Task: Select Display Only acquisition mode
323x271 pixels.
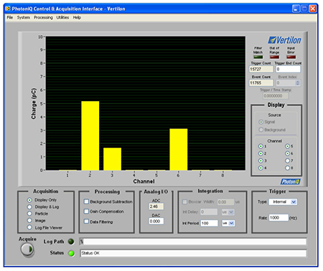Action: 29,200
